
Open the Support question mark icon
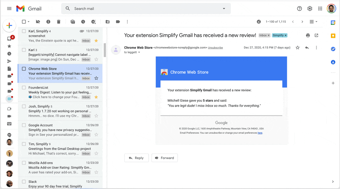[299, 9]
